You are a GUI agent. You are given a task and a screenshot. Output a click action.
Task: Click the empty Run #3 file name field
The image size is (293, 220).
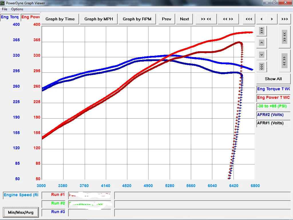(x=90, y=213)
